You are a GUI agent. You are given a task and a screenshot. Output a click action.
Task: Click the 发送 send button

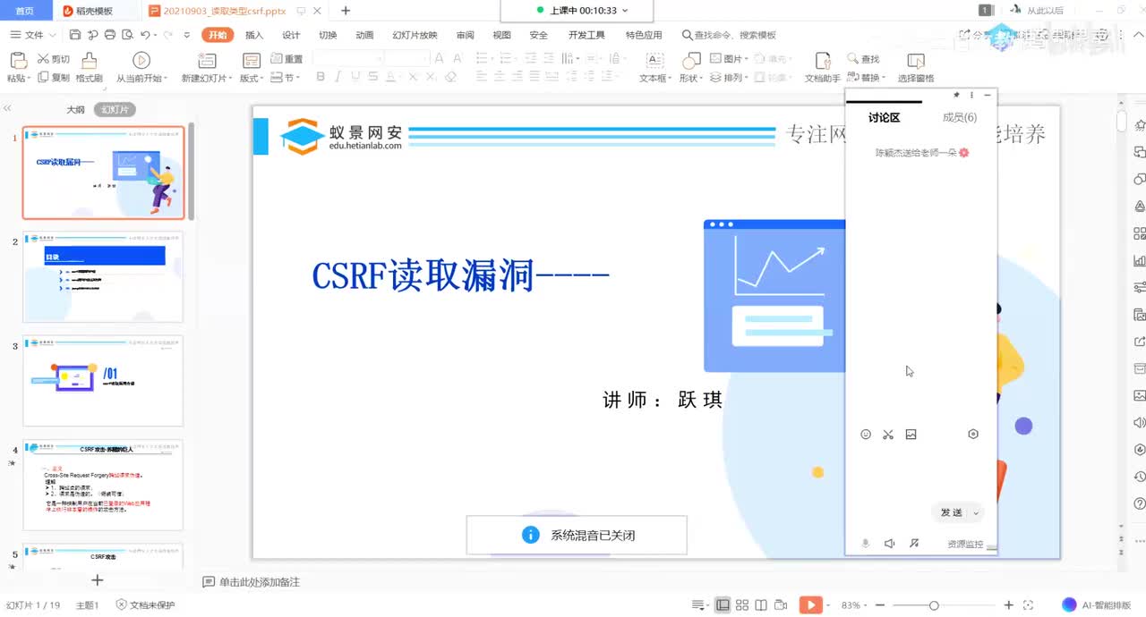click(x=951, y=512)
